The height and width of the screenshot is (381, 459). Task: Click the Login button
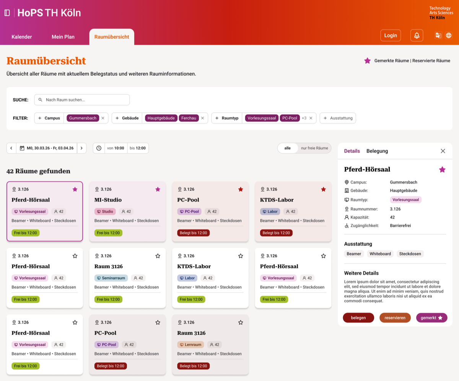(x=391, y=36)
